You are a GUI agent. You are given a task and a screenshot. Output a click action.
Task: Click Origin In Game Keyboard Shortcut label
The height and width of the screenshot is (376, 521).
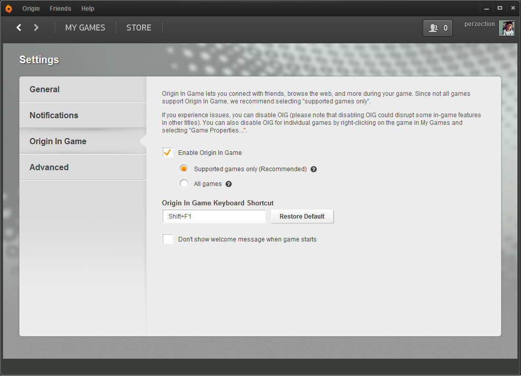[x=217, y=203]
